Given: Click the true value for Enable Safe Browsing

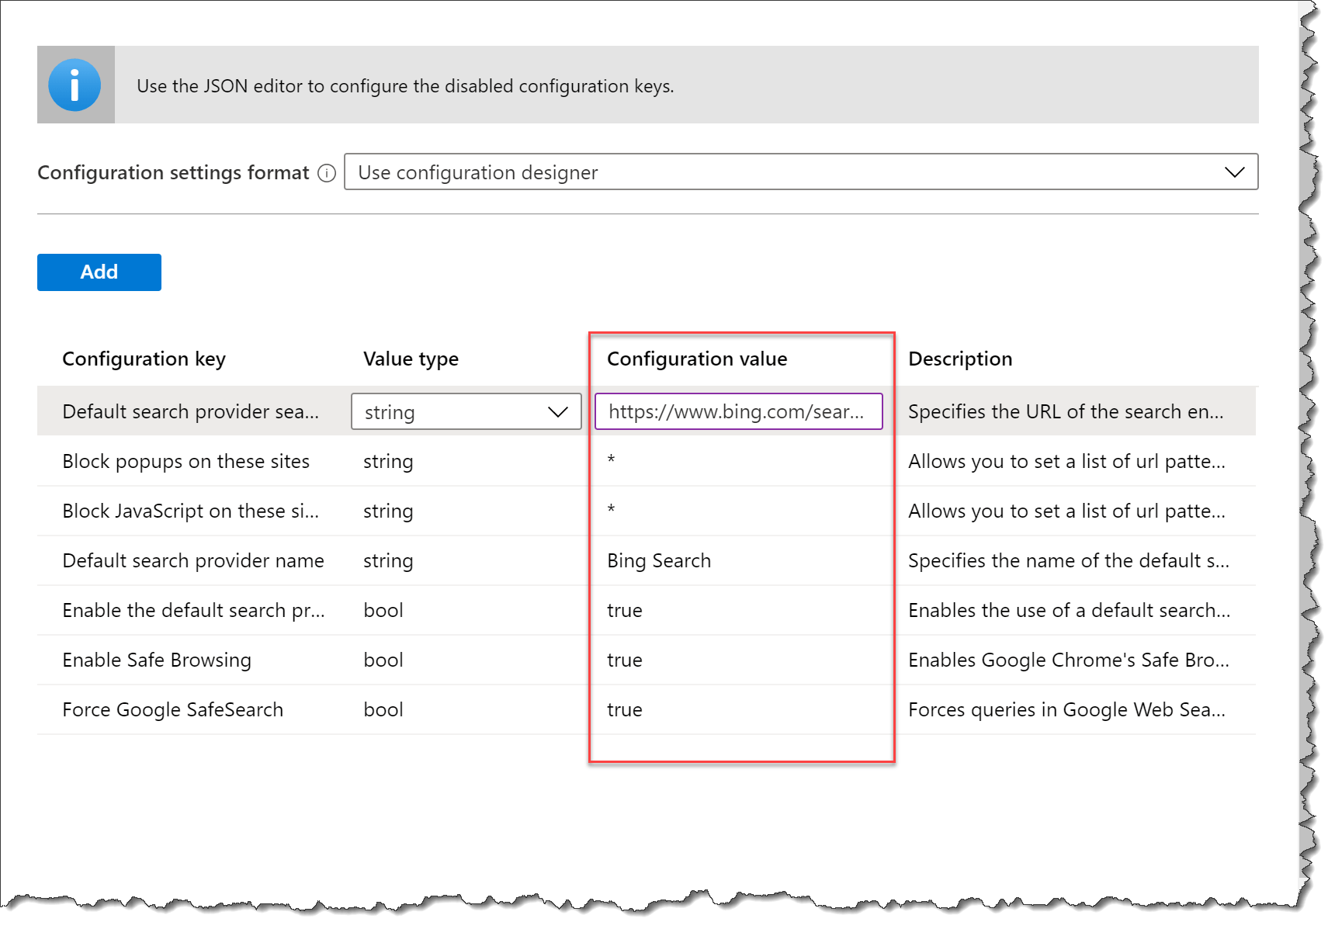Looking at the screenshot, I should pyautogui.click(x=624, y=660).
